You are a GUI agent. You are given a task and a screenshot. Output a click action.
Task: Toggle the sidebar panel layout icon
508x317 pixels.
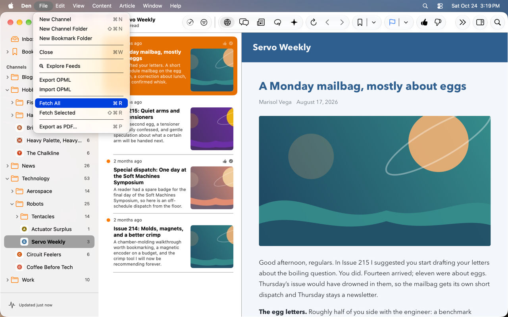[x=480, y=23]
